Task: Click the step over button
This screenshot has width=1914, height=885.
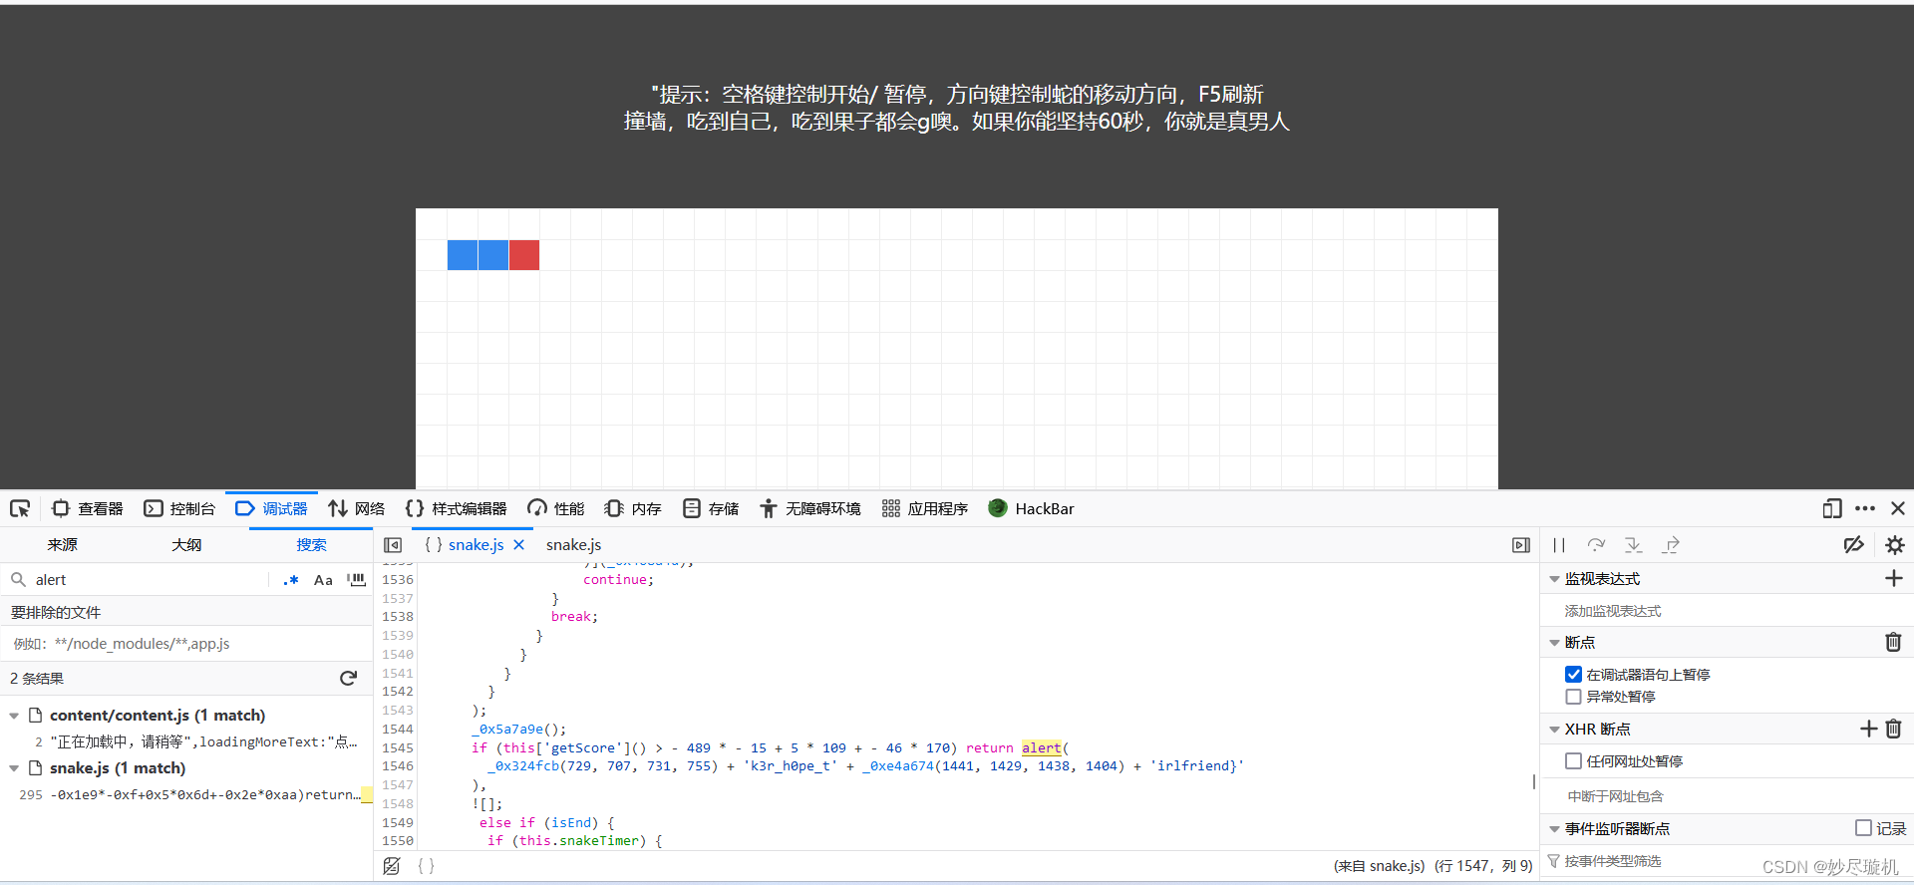Action: tap(1596, 545)
